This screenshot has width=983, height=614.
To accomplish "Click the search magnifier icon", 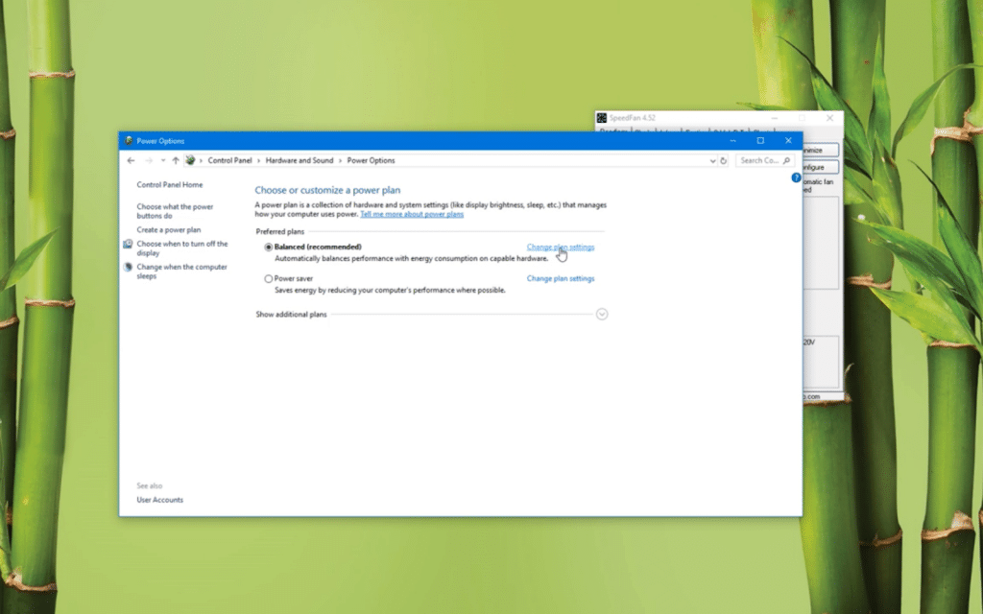I will [787, 160].
